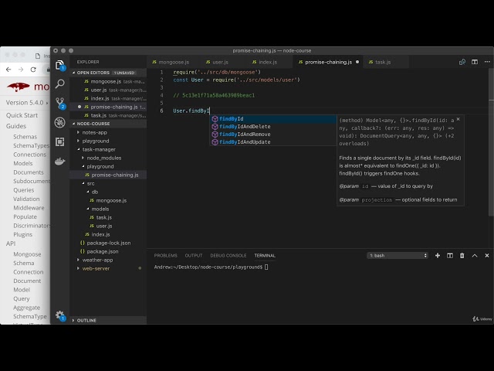Kill the terminal with trash icon
Image resolution: width=494 pixels, height=371 pixels.
(x=462, y=256)
